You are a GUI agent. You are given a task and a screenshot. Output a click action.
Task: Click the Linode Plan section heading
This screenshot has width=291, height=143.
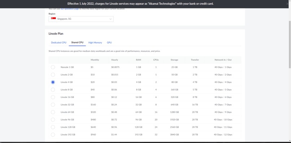click(x=56, y=34)
